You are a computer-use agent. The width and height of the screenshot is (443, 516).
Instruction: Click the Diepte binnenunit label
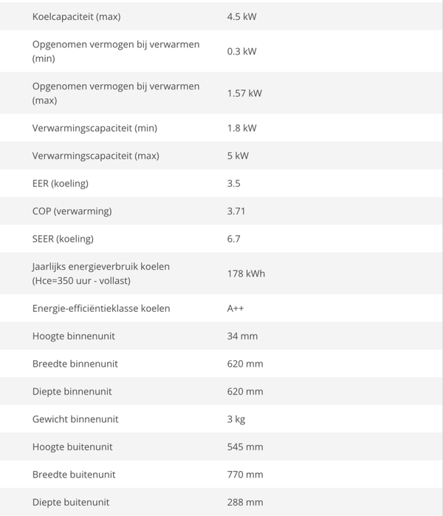pos(72,391)
